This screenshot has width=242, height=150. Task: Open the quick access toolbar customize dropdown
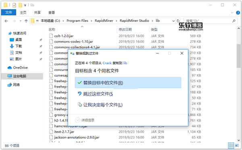point(25,5)
